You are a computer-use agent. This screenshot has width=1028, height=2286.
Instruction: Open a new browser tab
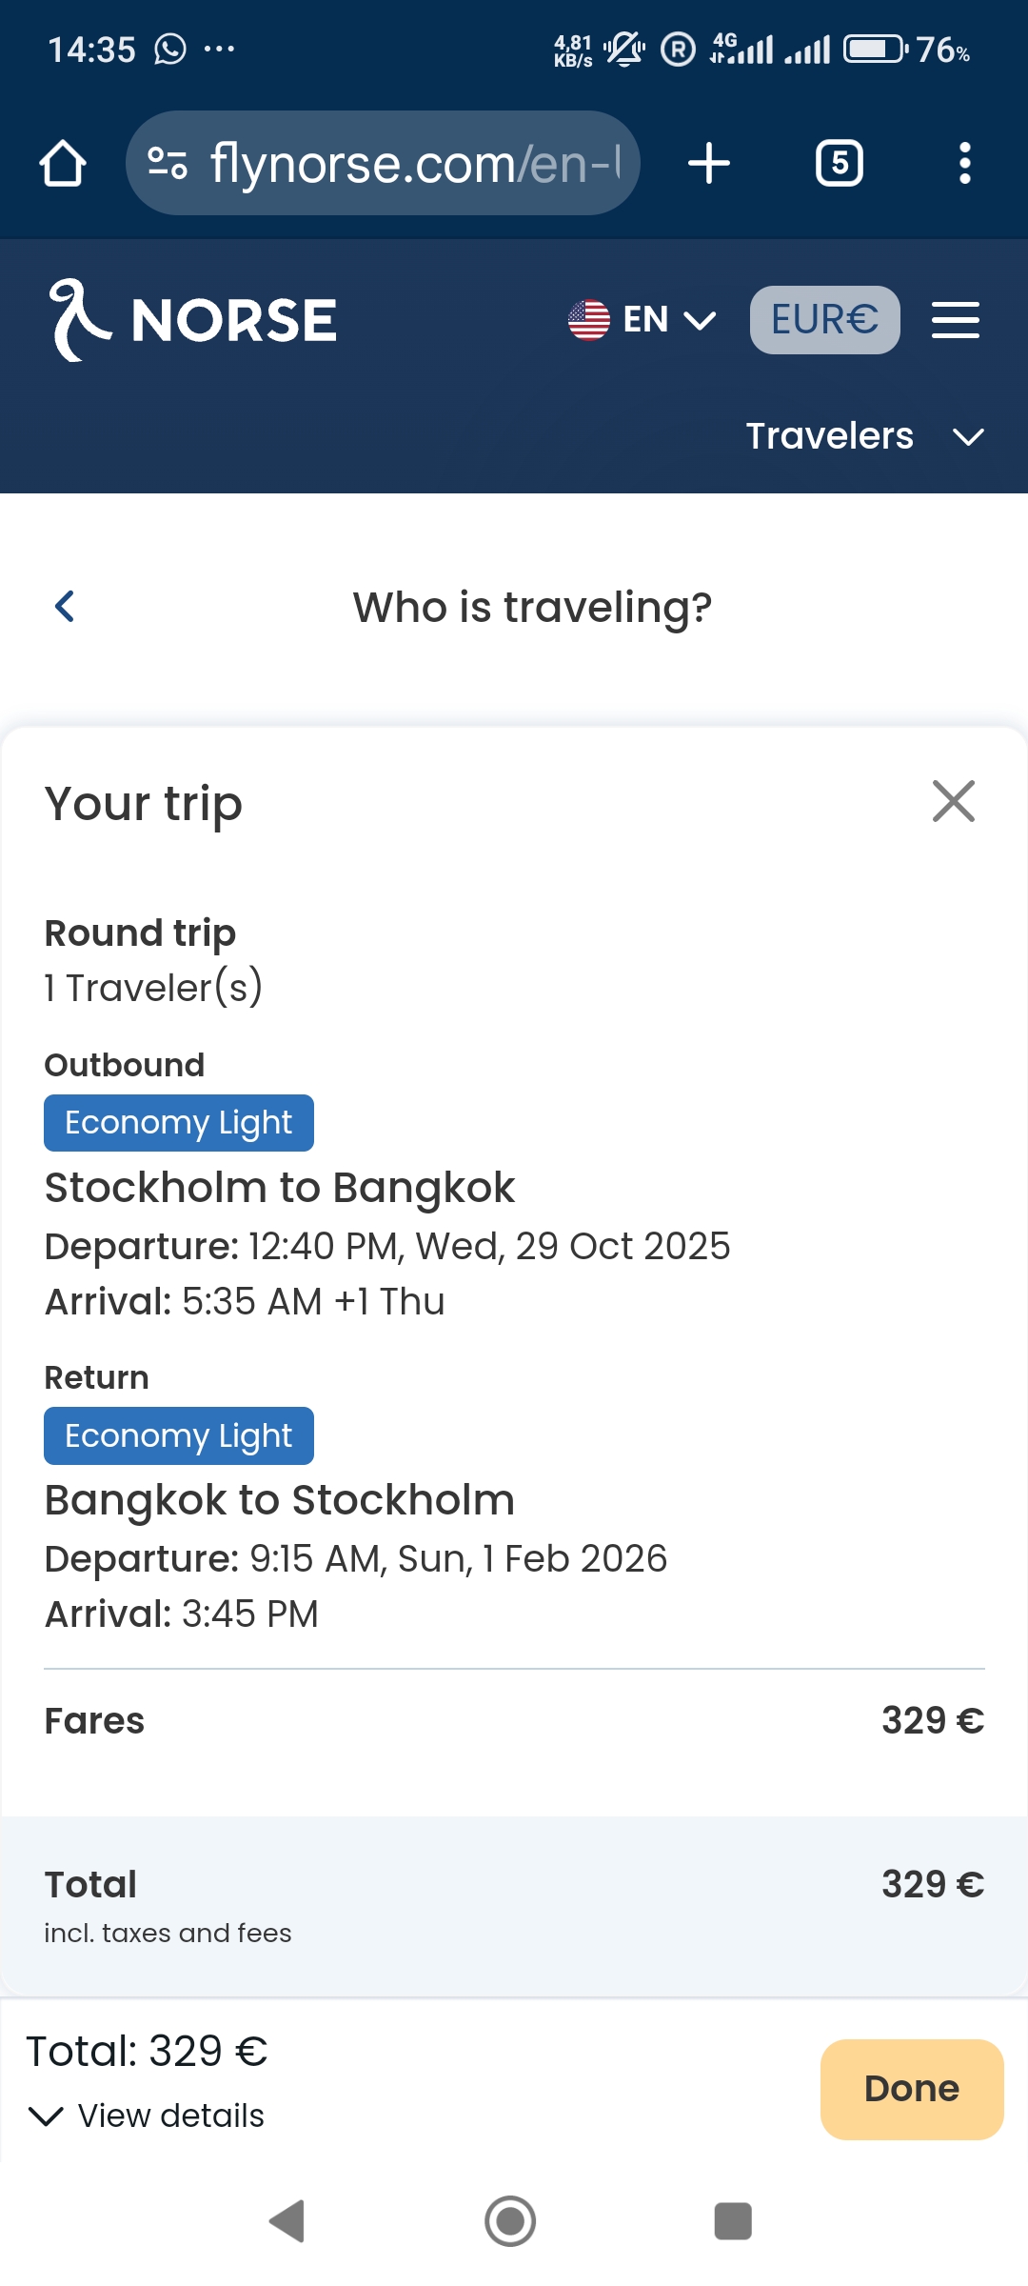tap(709, 163)
